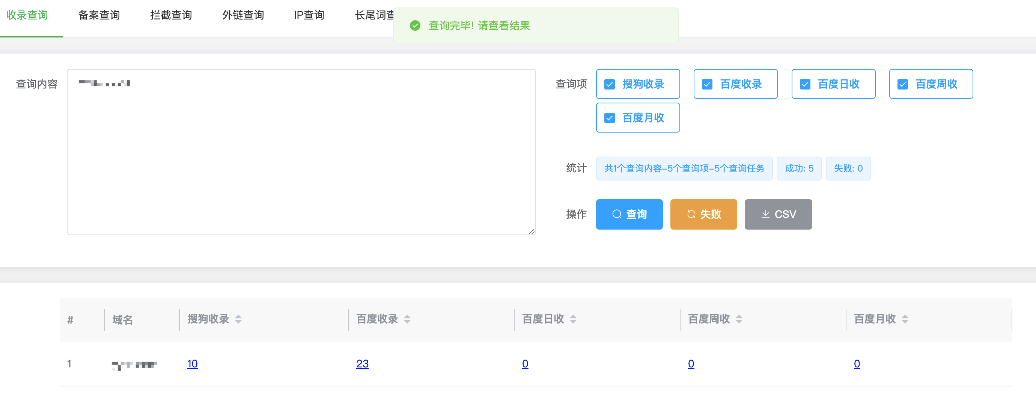Click the 共1个查询内容 summary tag
1036x394 pixels.
(x=684, y=169)
